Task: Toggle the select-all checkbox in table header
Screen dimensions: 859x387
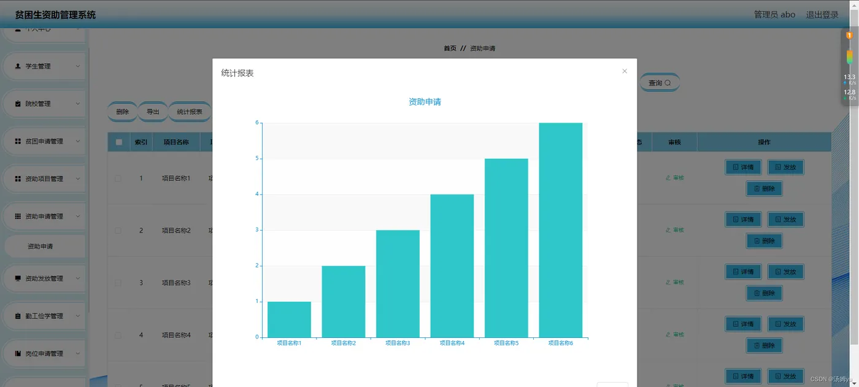Action: point(119,142)
